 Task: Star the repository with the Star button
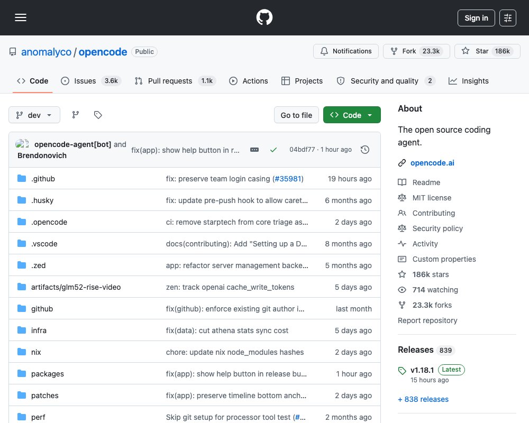coord(487,51)
